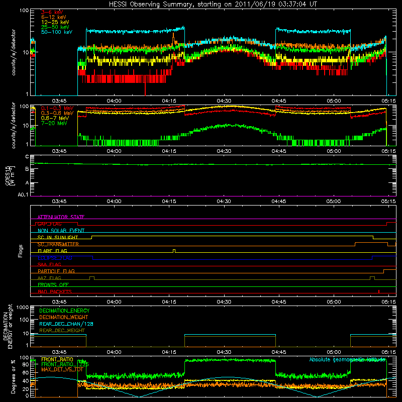
Task: Select the PARTICLE_FLAG label
Action: point(56,271)
